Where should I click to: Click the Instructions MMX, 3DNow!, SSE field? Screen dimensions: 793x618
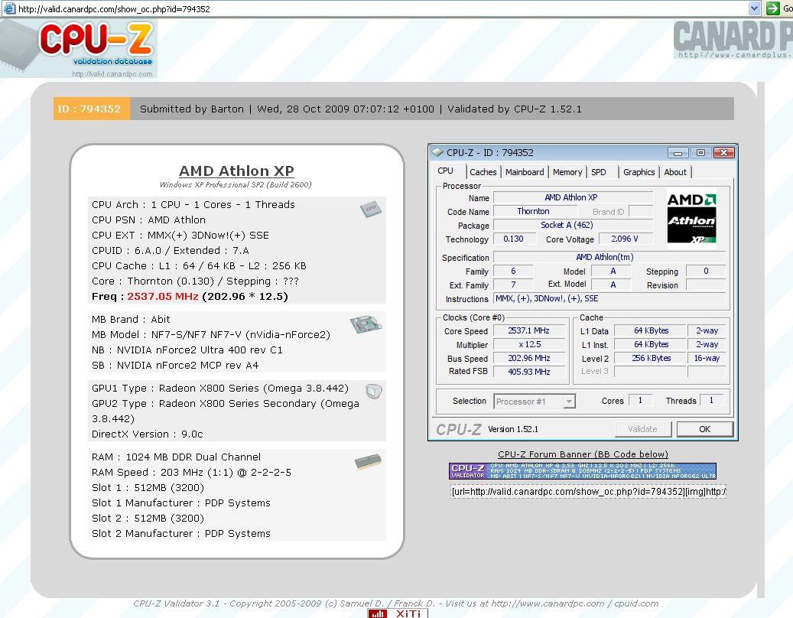click(x=609, y=298)
